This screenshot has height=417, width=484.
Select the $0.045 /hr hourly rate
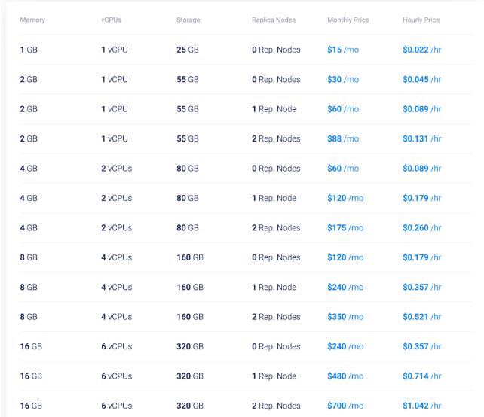422,79
